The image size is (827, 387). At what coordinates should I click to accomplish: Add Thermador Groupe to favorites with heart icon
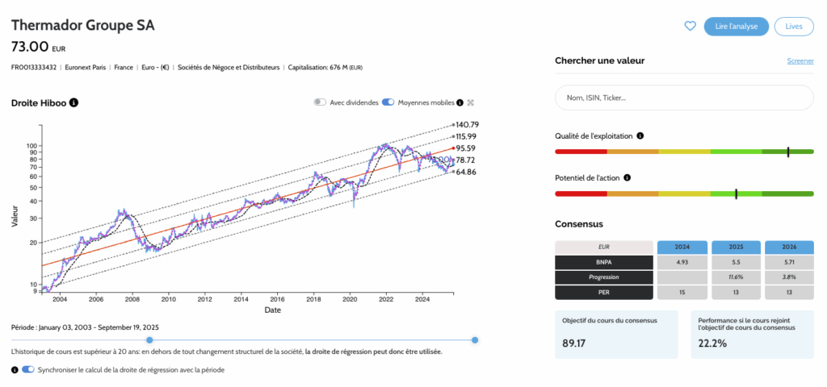[x=690, y=26]
